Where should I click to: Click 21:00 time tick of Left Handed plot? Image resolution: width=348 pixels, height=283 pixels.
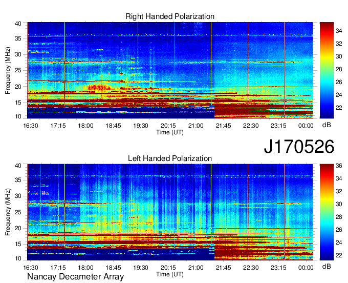coord(195,268)
